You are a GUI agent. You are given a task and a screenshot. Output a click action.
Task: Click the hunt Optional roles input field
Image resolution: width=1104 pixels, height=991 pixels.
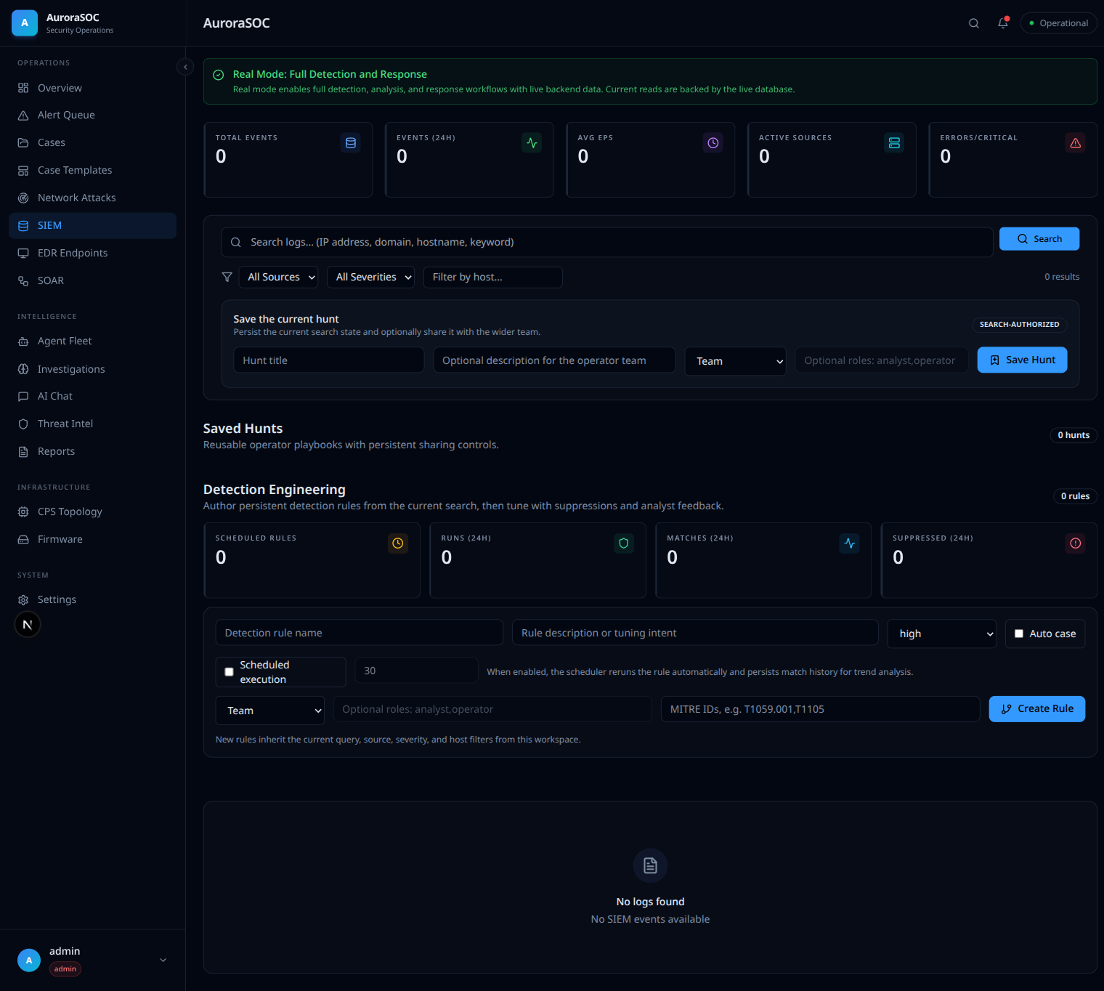(882, 360)
